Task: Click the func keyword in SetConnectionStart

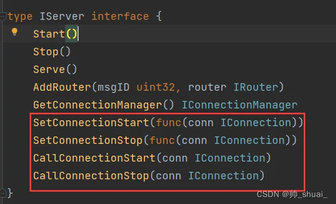Action: [169, 122]
